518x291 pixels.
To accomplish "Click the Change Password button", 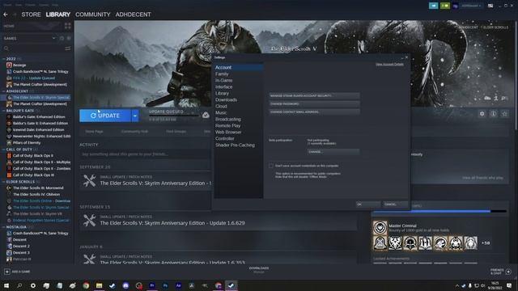I will point(314,104).
